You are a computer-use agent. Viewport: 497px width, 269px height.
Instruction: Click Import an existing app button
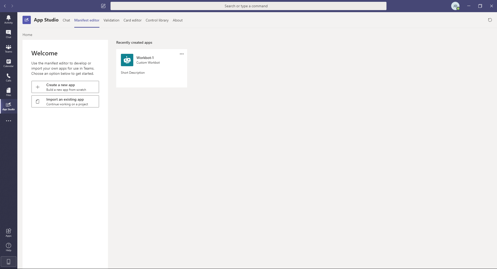pyautogui.click(x=65, y=101)
